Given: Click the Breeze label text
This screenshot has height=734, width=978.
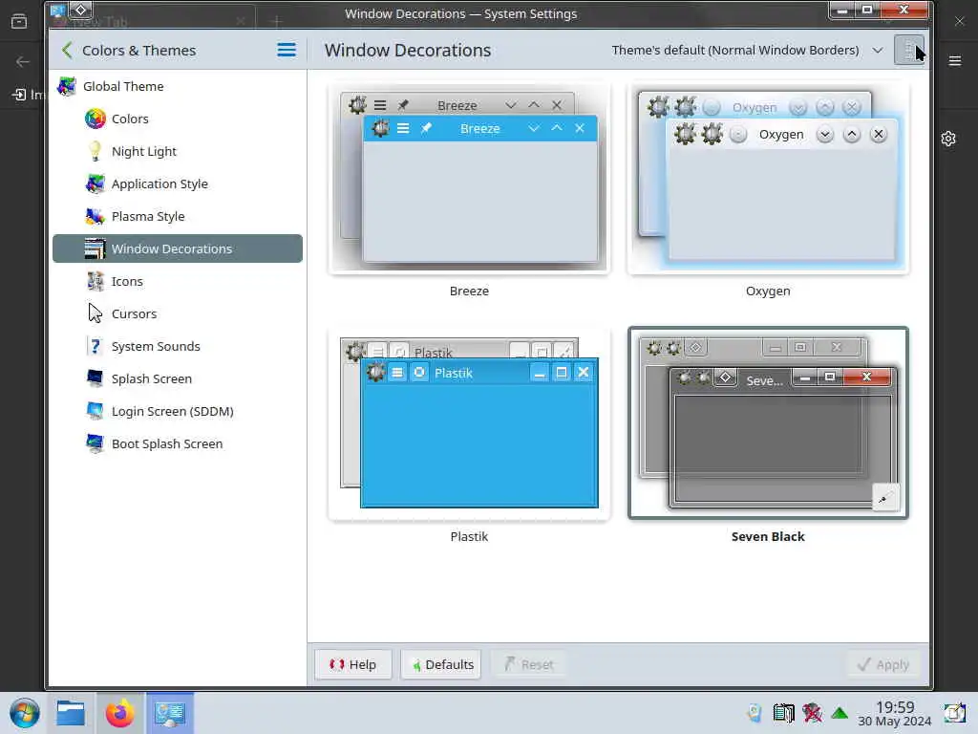Looking at the screenshot, I should [x=469, y=291].
